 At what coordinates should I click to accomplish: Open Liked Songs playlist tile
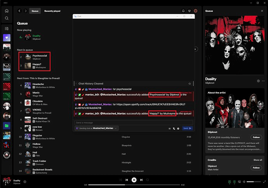7,38
